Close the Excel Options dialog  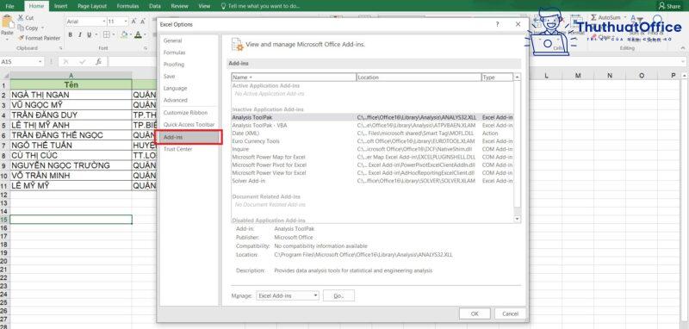[518, 25]
